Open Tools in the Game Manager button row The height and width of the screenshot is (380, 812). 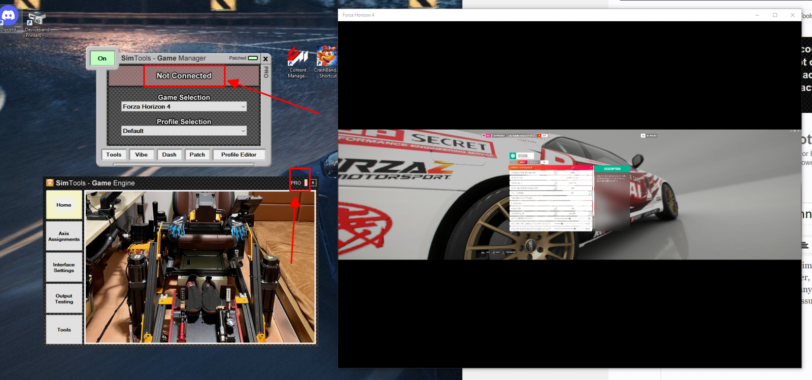pyautogui.click(x=114, y=155)
